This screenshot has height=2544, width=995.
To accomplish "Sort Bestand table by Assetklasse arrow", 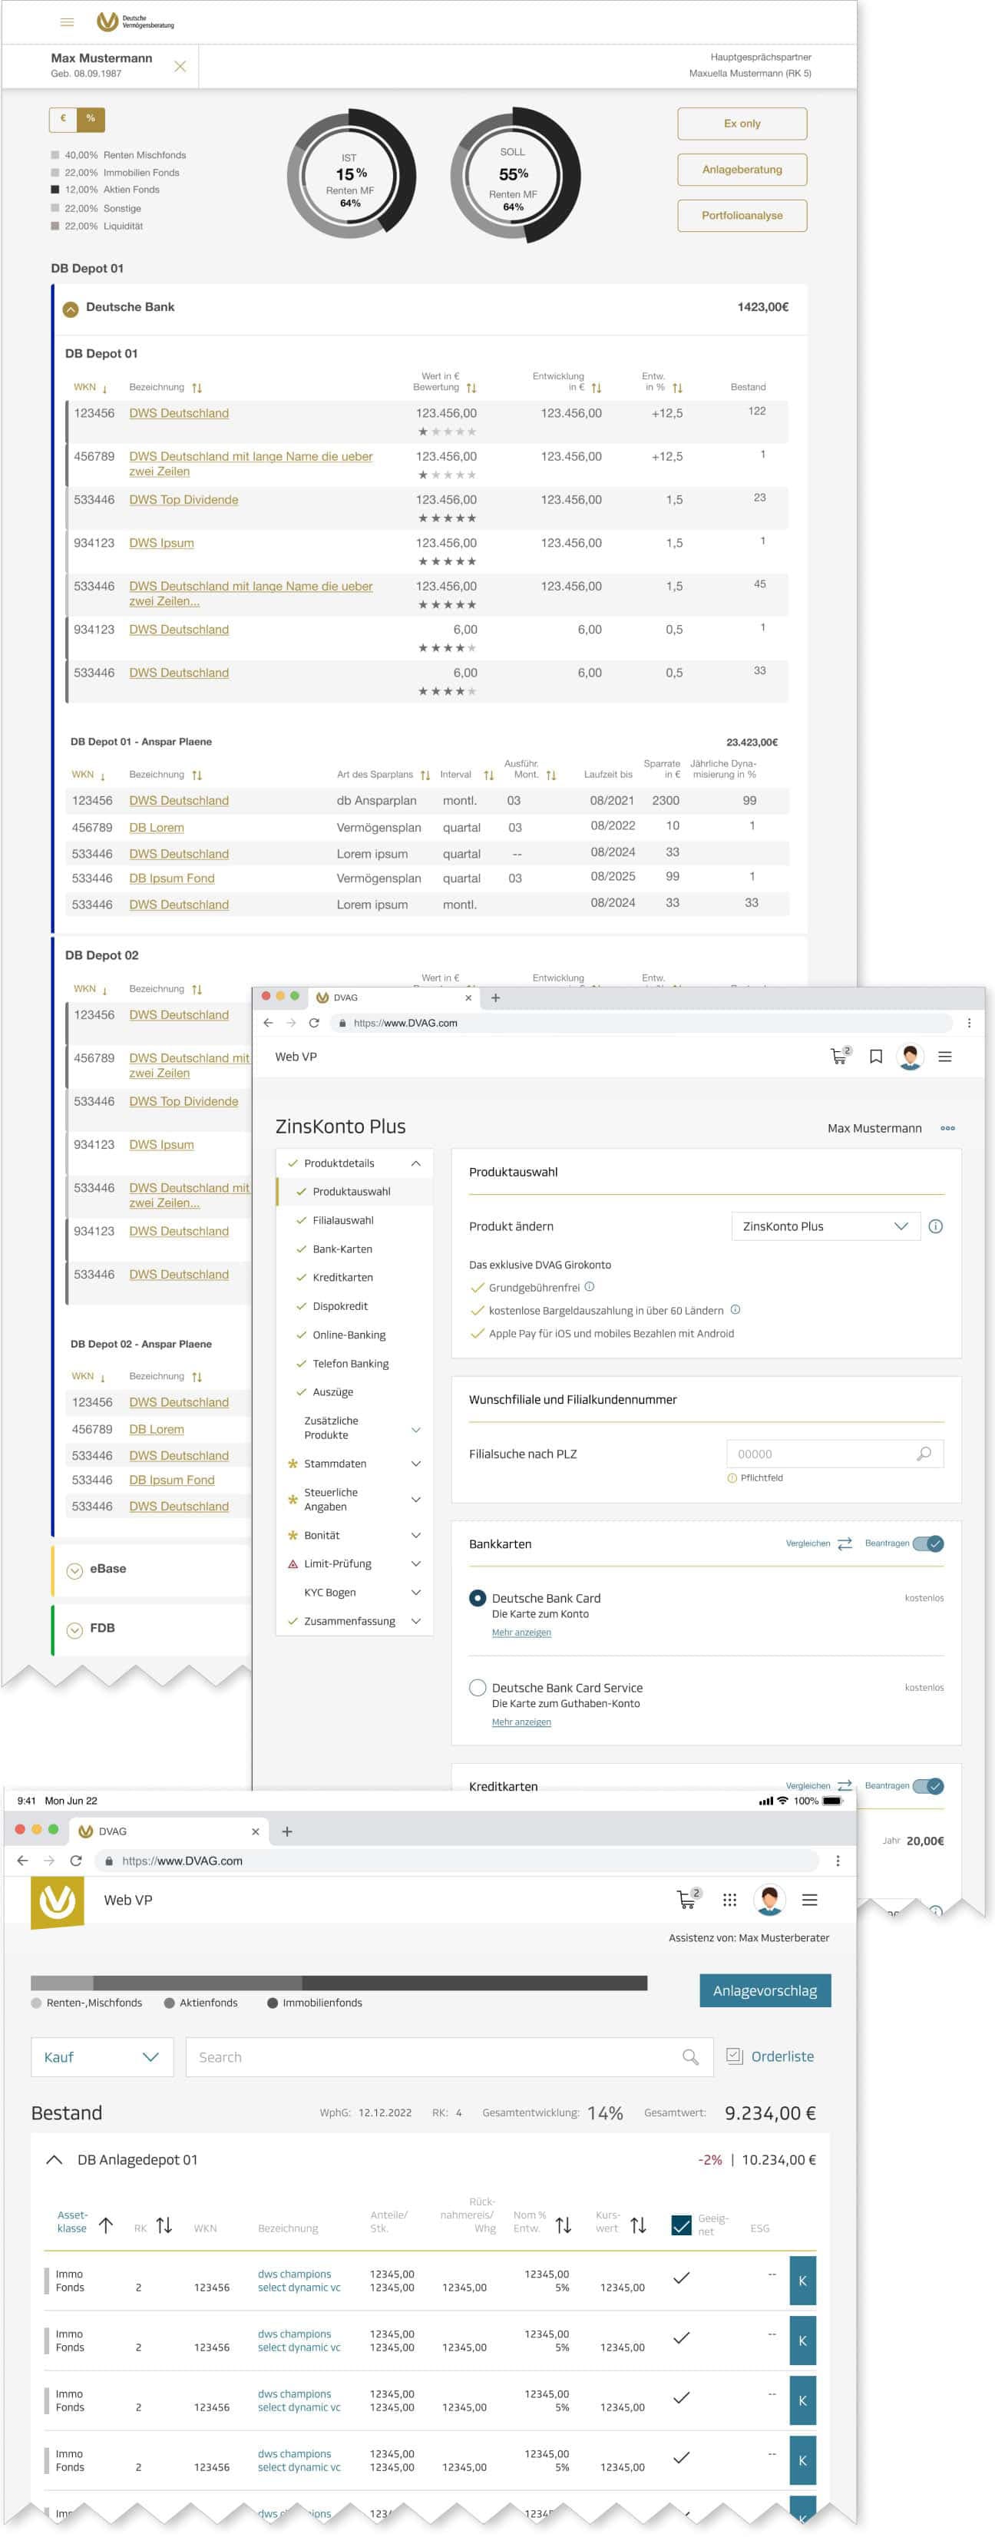I will click(x=106, y=2224).
